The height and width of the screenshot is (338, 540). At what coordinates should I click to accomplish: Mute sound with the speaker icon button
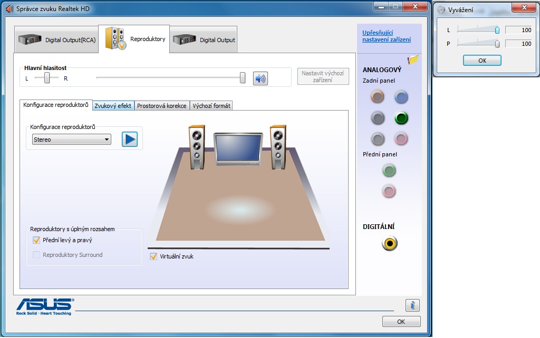(x=261, y=78)
